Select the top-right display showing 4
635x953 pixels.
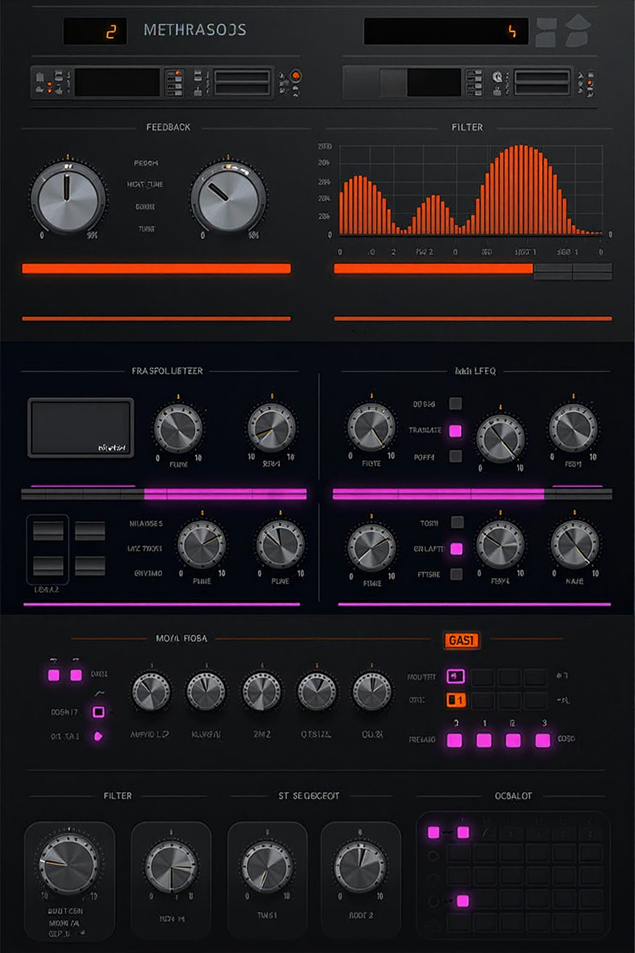(446, 31)
